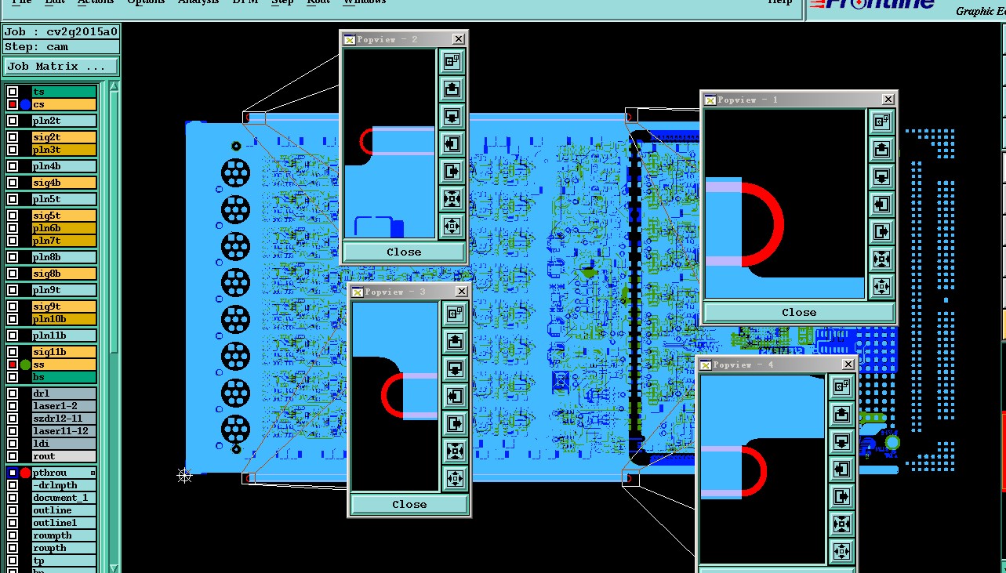Screen dimensions: 1006x573
Task: Open the Help menu
Action: (779, 2)
